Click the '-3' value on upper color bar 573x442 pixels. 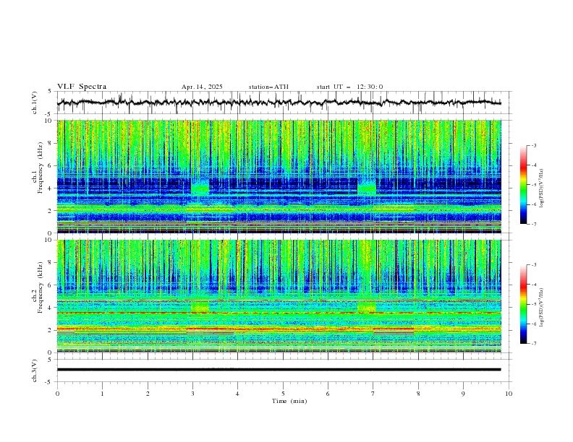pos(534,145)
